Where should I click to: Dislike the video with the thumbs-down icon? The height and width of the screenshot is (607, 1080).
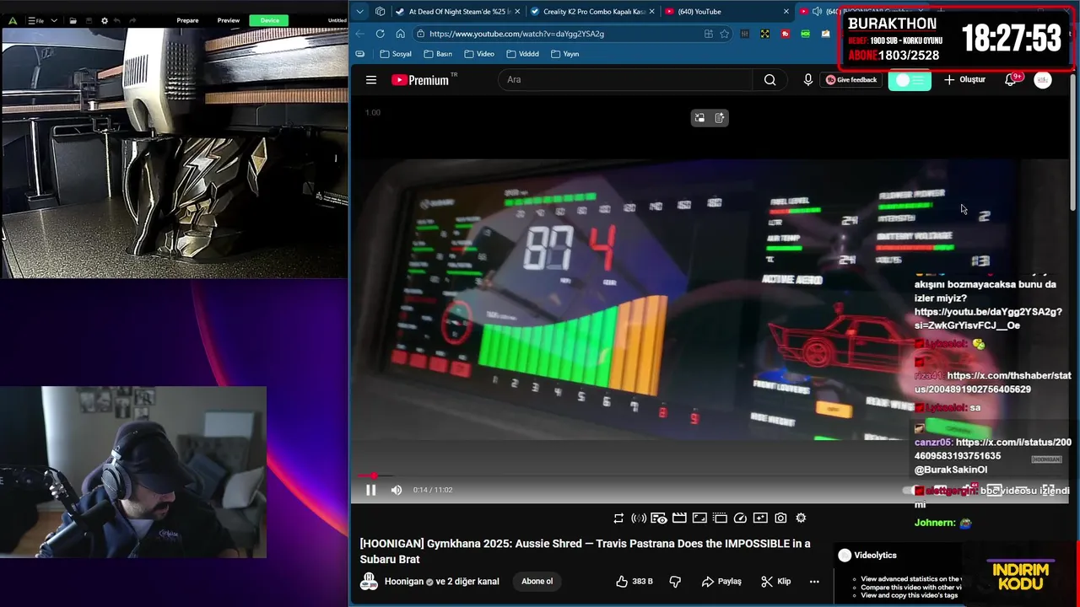coord(675,581)
